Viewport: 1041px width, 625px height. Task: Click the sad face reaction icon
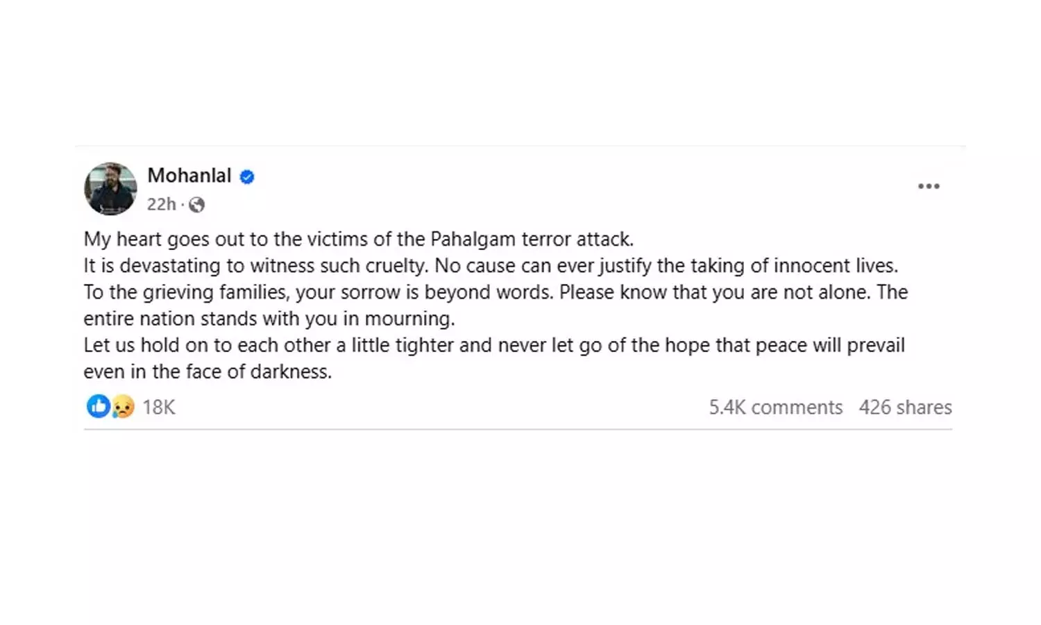point(123,406)
